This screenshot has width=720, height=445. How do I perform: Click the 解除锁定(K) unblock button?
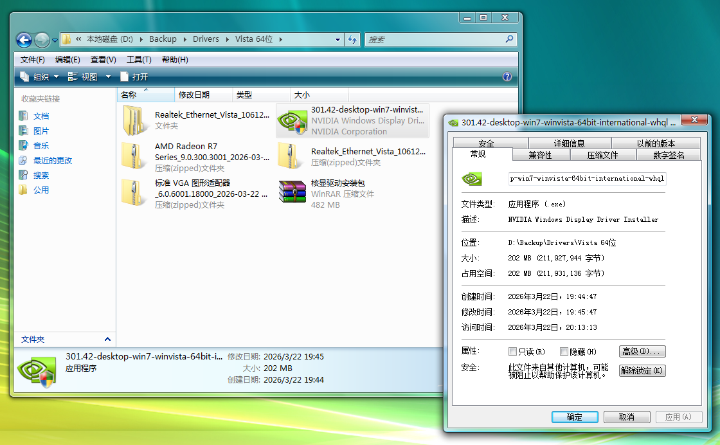pos(642,371)
